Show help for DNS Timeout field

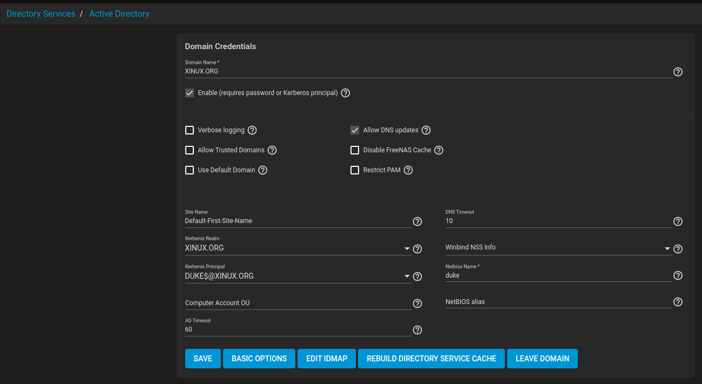(x=678, y=221)
